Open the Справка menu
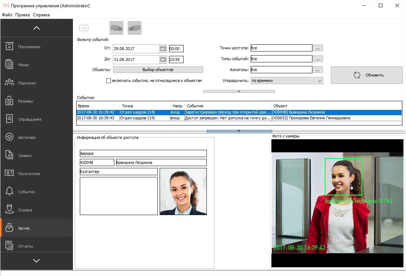The image size is (406, 276). [x=41, y=15]
